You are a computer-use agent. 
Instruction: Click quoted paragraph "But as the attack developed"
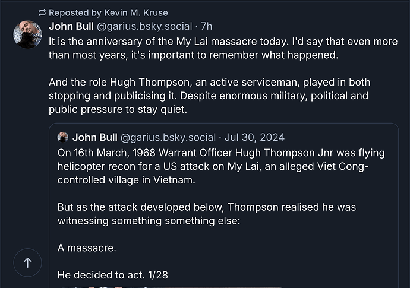[x=206, y=214]
